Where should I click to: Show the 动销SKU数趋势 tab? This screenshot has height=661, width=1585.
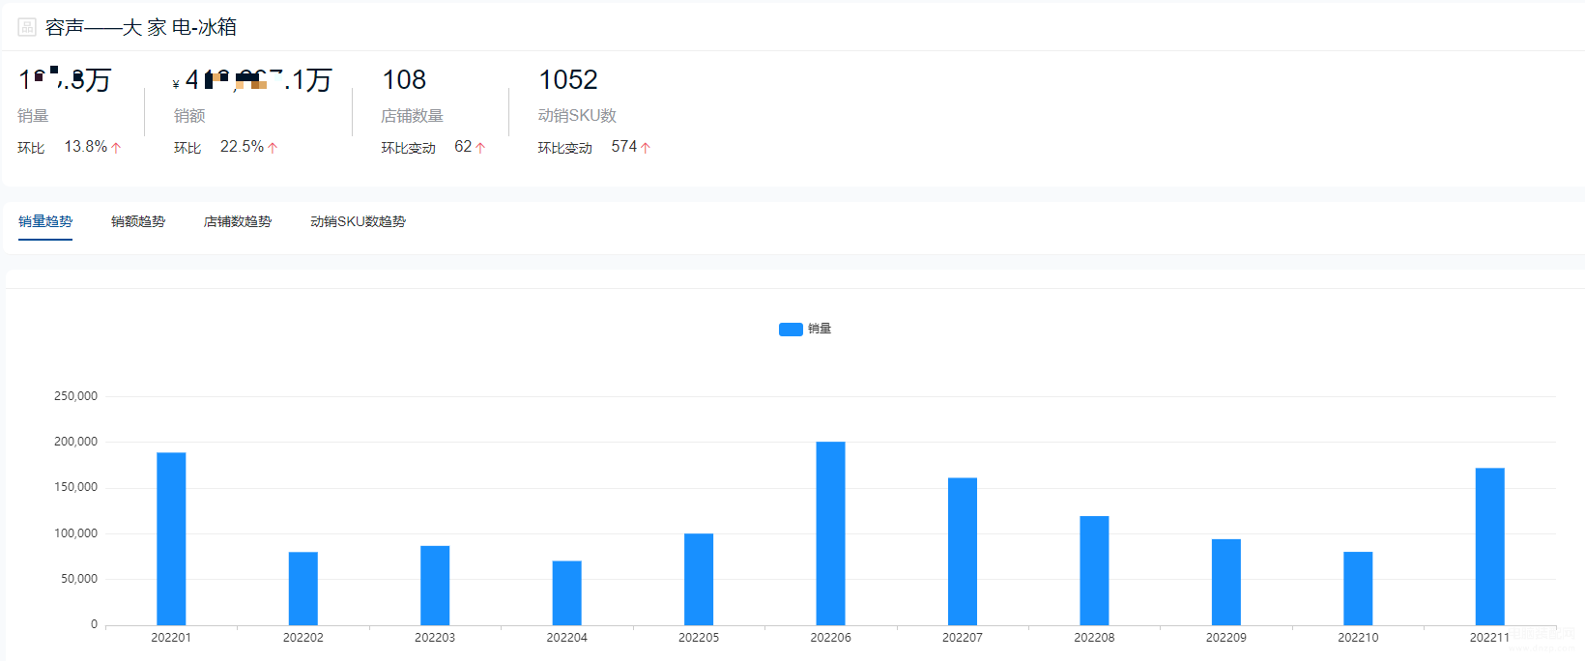pos(358,221)
